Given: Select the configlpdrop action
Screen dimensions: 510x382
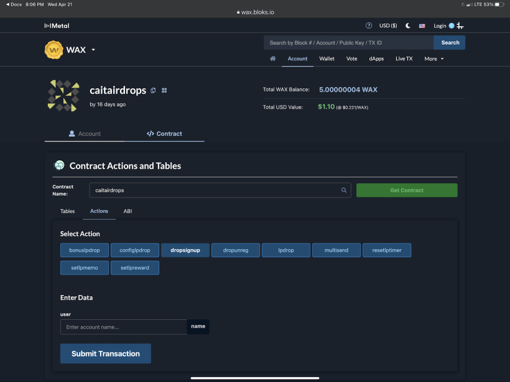Looking at the screenshot, I should [x=135, y=250].
